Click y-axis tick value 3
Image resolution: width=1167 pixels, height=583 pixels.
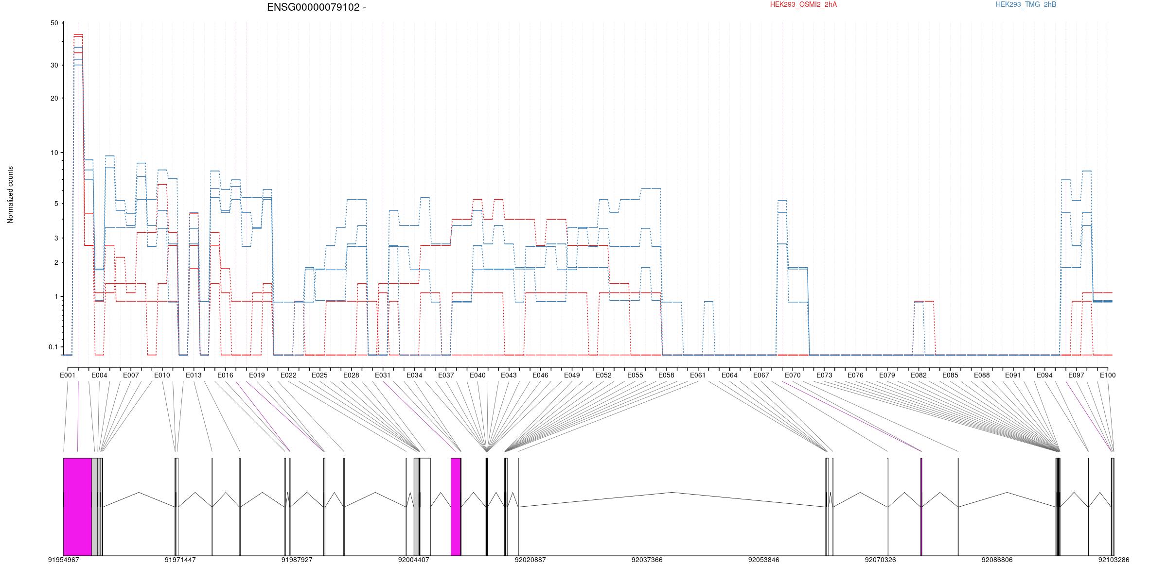click(56, 238)
